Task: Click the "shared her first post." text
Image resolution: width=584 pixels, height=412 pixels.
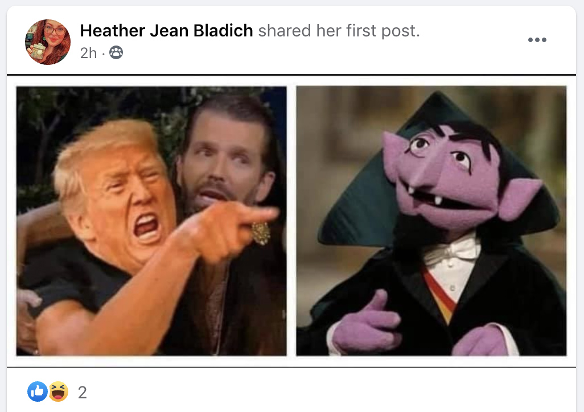Action: 339,31
